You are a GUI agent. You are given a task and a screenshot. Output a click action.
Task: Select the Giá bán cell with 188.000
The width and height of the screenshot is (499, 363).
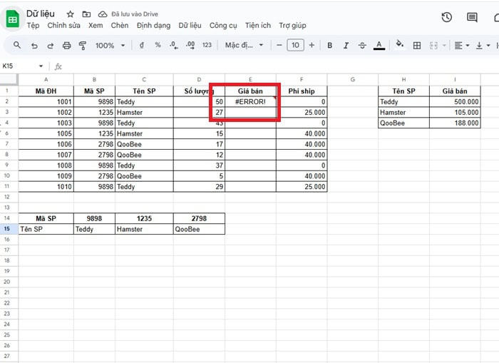(x=455, y=123)
